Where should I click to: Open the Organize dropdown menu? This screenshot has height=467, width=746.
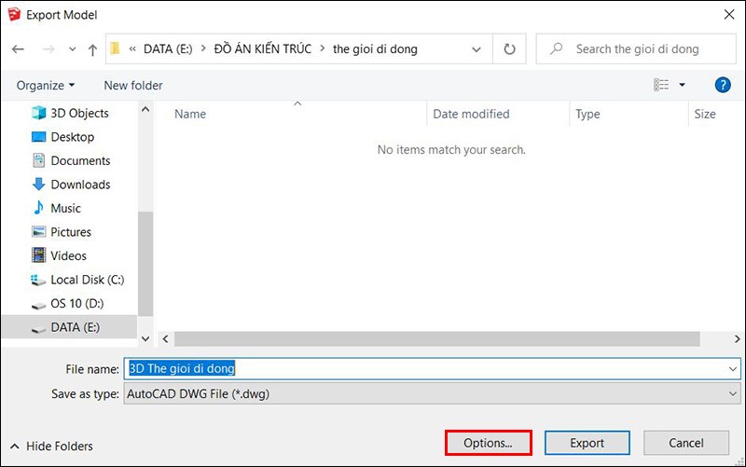46,85
